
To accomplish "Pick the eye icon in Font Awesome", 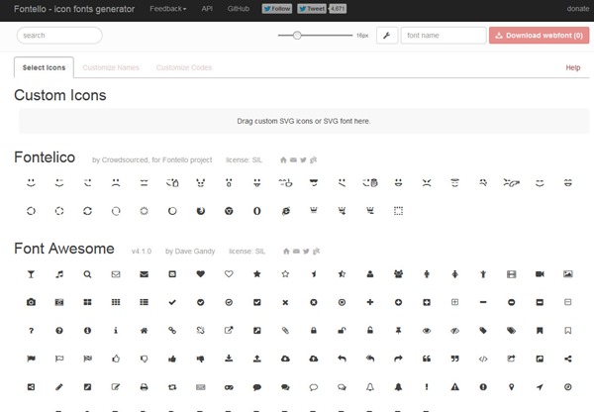I will (427, 329).
